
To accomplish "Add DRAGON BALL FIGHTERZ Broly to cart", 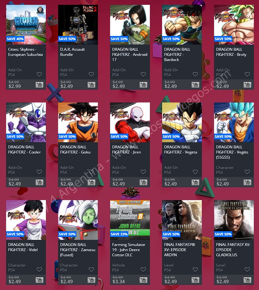I will point(247,85).
